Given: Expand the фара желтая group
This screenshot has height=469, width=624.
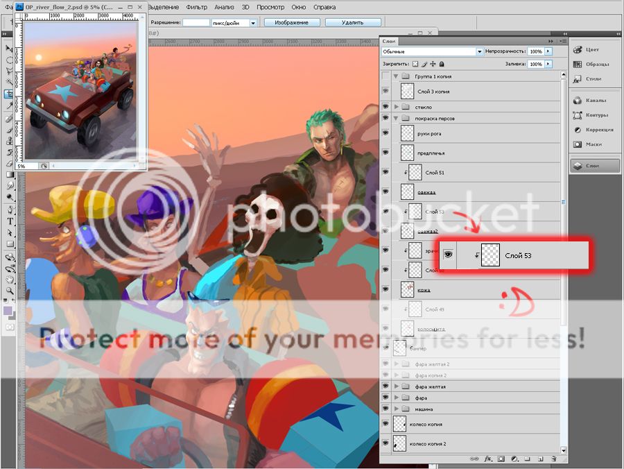Looking at the screenshot, I should tap(397, 386).
